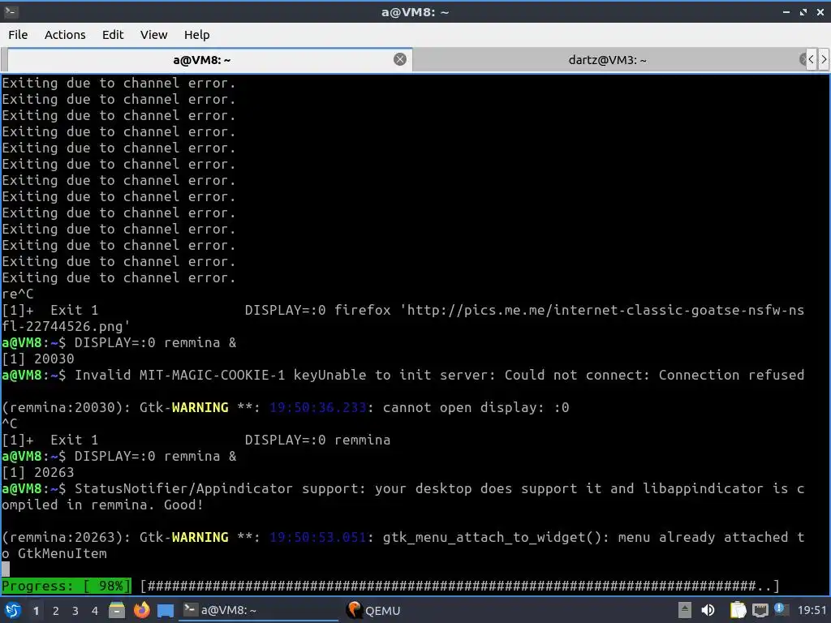831x623 pixels.
Task: Switch to the dartz@VM3 tab
Action: pyautogui.click(x=607, y=60)
